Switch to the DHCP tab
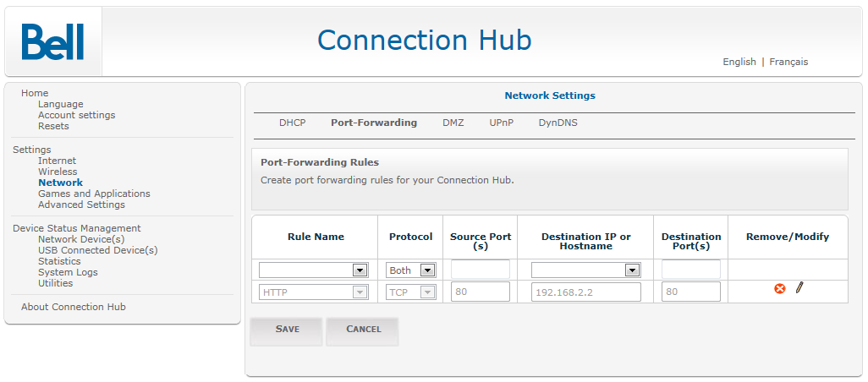This screenshot has width=868, height=382. [292, 123]
